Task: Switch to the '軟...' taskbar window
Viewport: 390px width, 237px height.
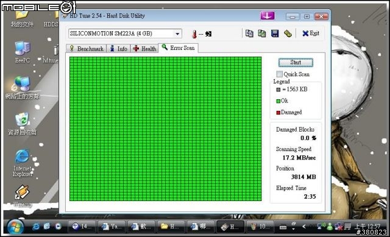Action: [x=141, y=227]
